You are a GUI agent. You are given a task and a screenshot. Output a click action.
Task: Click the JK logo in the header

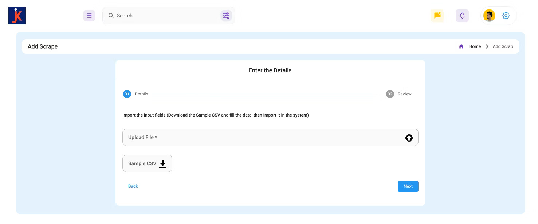point(17,16)
